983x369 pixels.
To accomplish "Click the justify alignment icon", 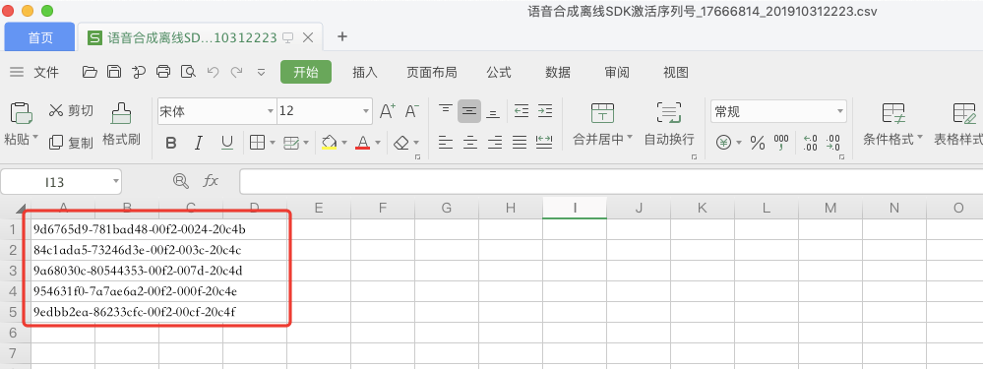I will pyautogui.click(x=520, y=143).
